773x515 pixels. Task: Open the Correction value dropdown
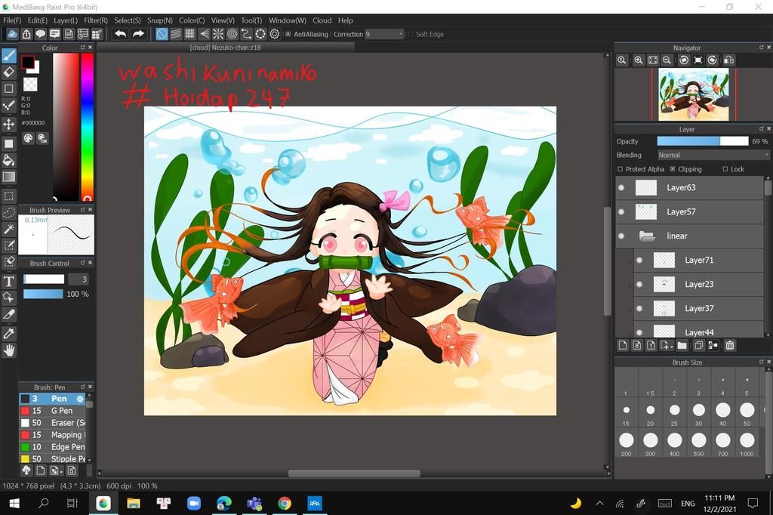384,34
